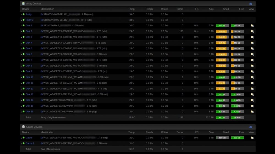
Task: Open the dropdown arrow beside Disk 5
Action: [x=21, y=49]
